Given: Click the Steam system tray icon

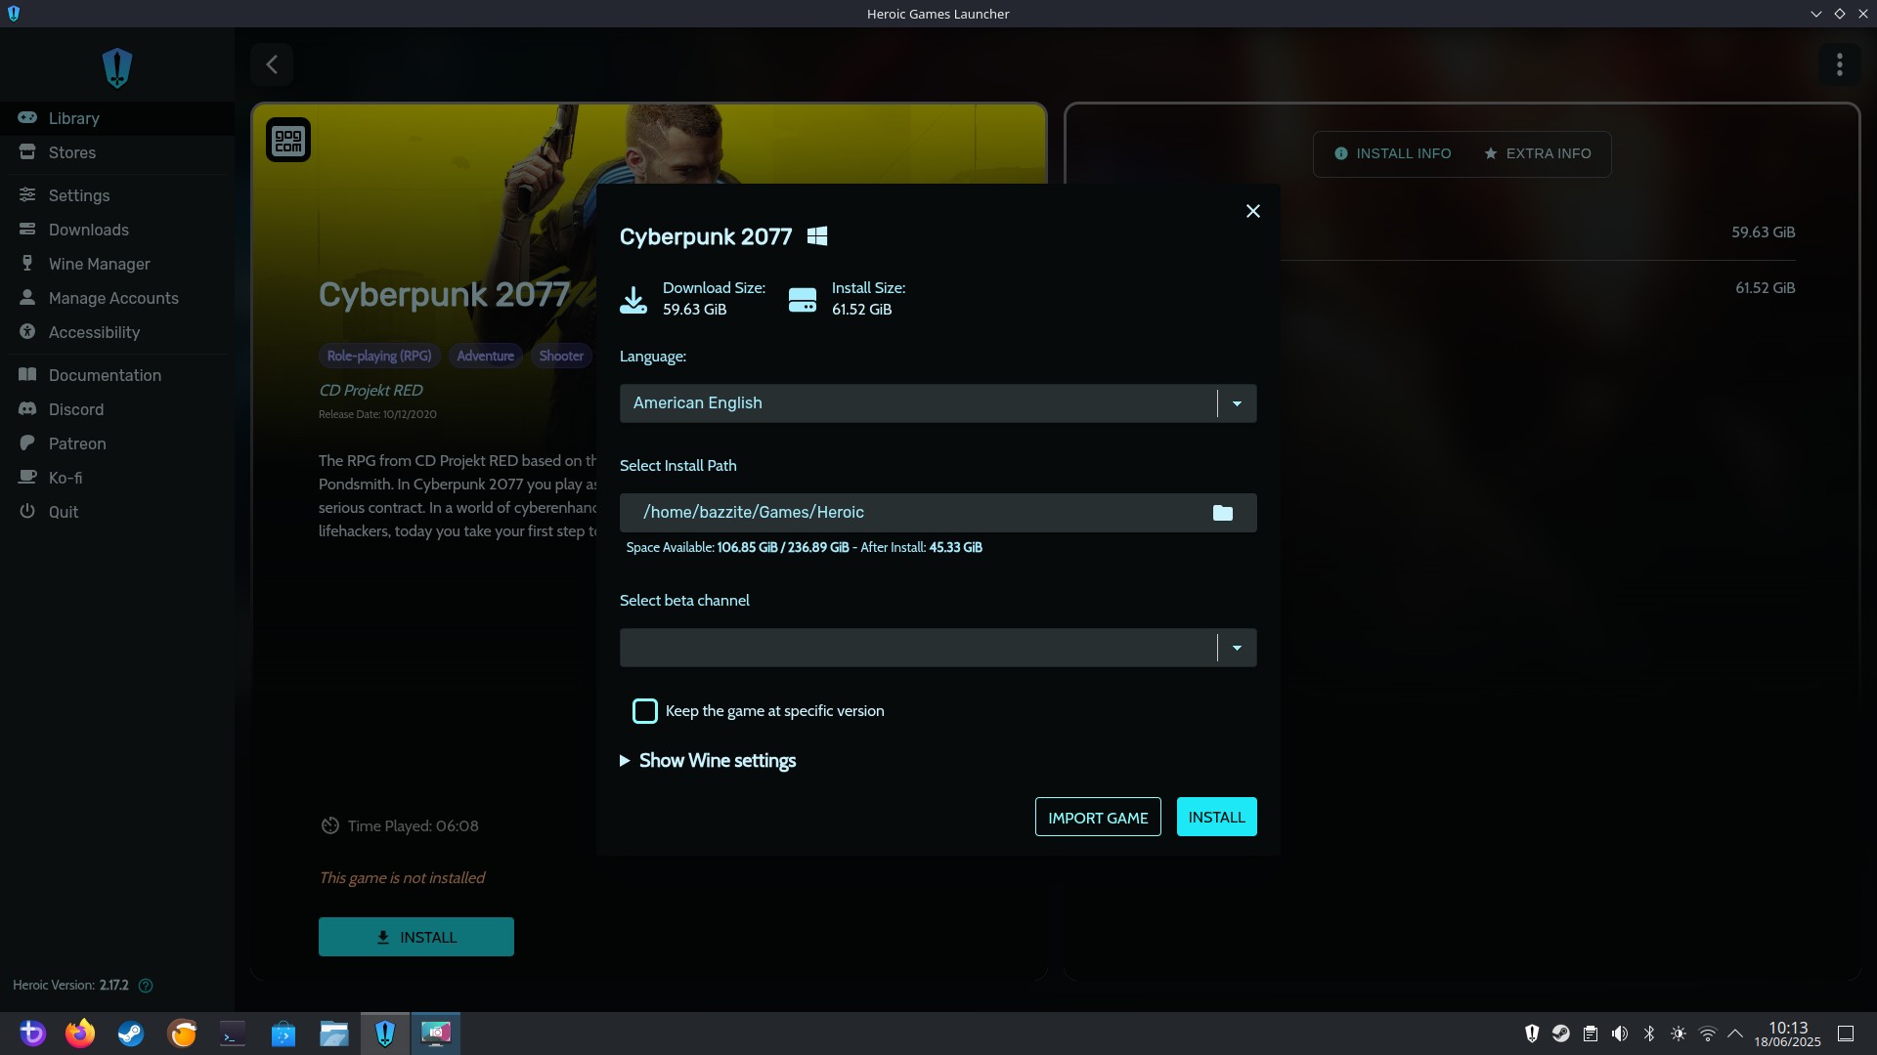Looking at the screenshot, I should (x=1561, y=1034).
